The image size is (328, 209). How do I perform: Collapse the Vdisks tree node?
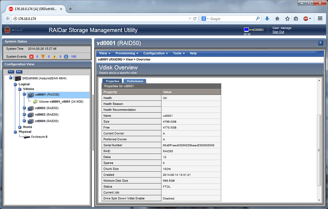[x=20, y=89]
